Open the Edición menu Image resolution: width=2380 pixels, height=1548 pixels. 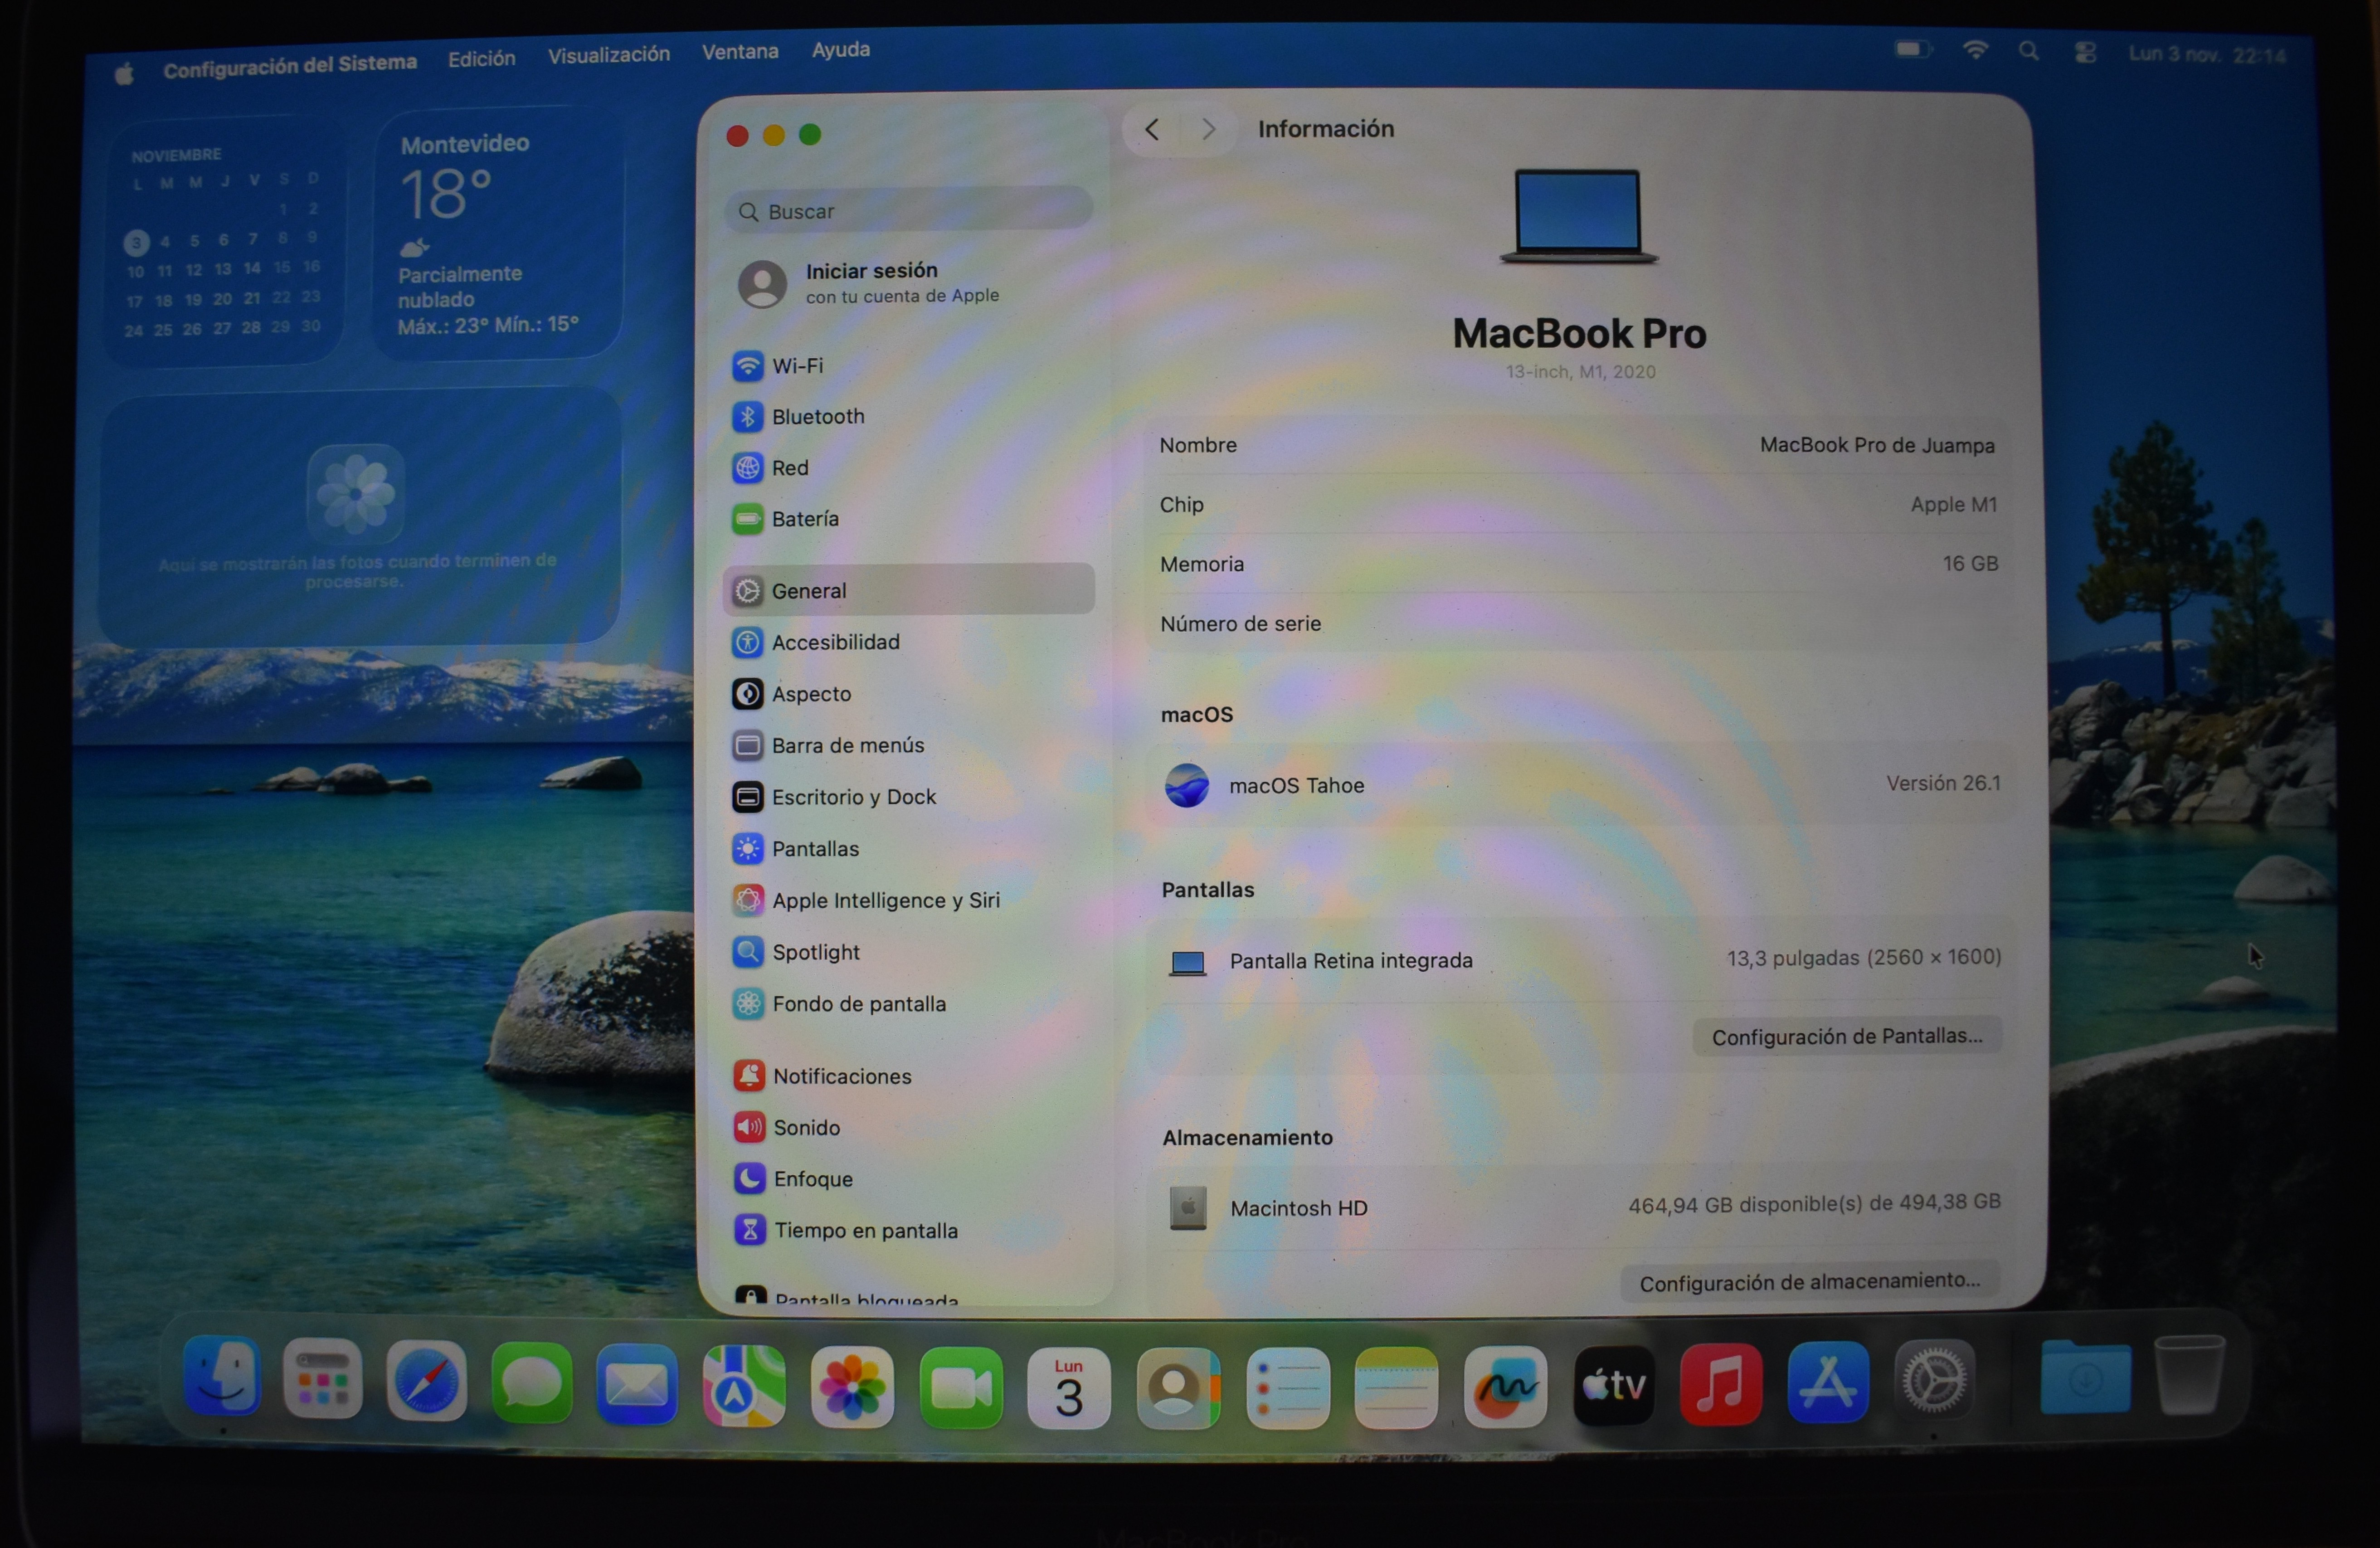[482, 59]
